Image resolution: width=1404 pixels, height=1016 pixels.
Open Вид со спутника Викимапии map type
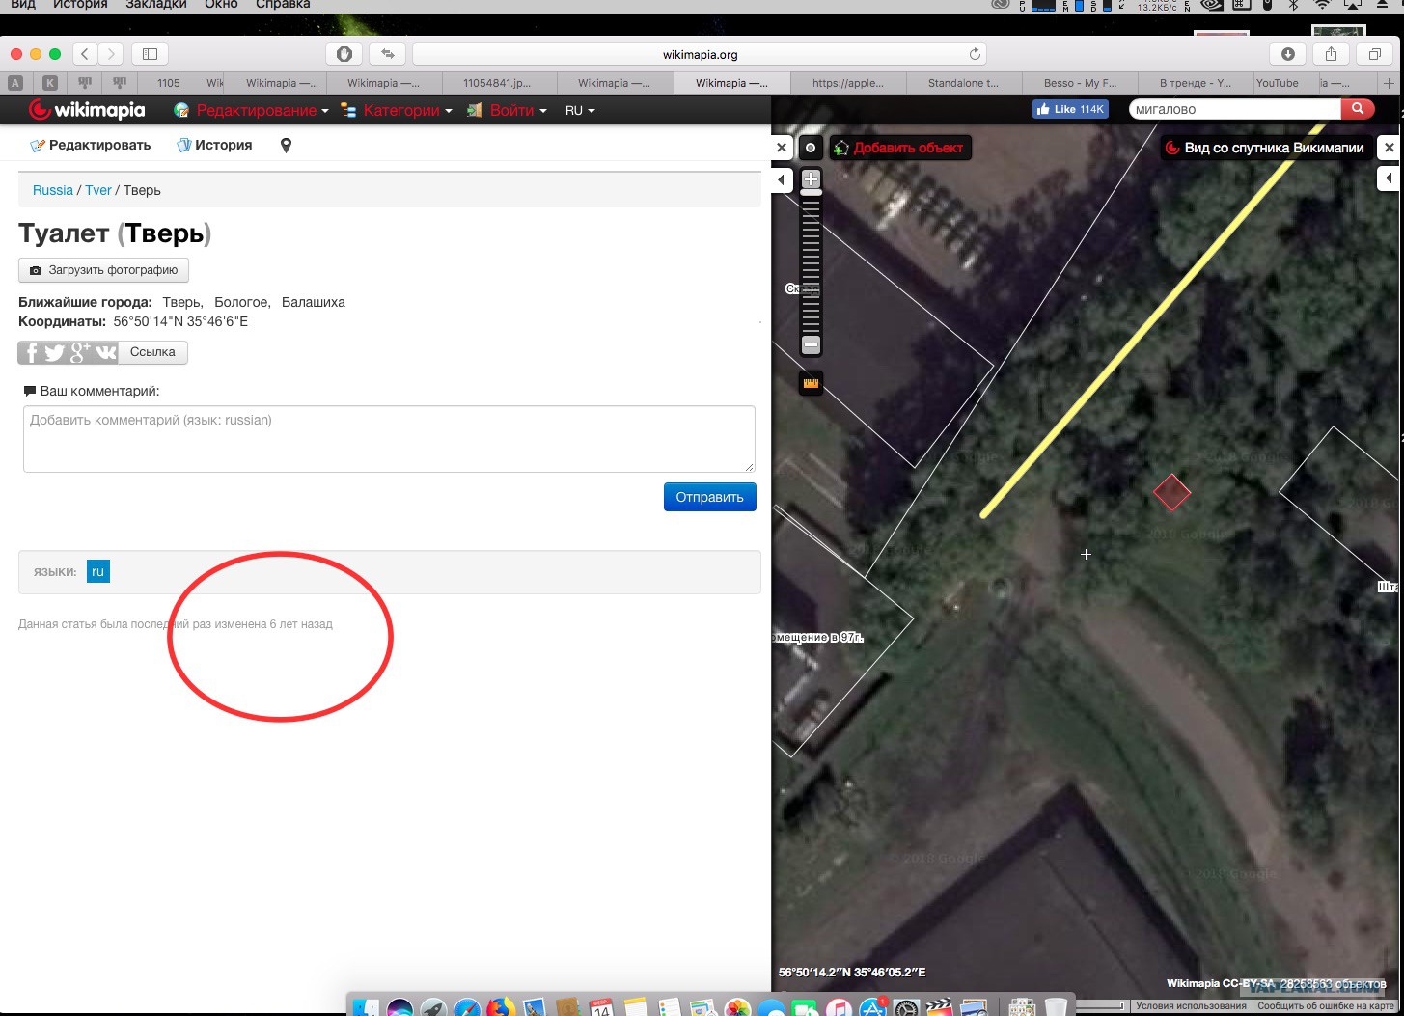tap(1266, 148)
